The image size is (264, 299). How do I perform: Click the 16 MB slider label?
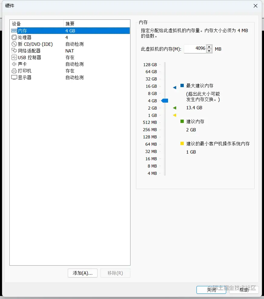coord(151,159)
